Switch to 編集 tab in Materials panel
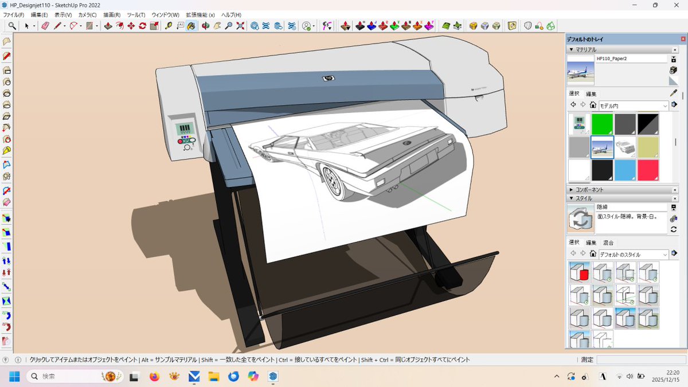This screenshot has height=387, width=688. [591, 93]
